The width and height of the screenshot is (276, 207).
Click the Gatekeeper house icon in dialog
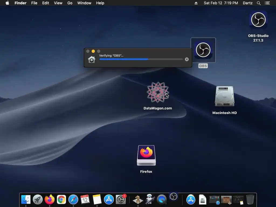point(92,60)
